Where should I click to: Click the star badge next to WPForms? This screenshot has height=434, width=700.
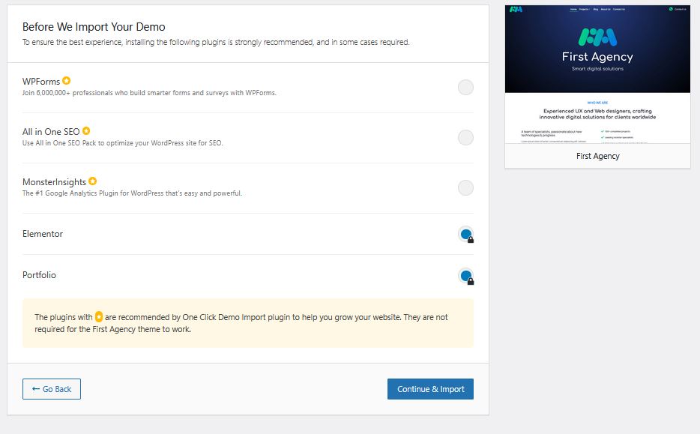pos(66,81)
